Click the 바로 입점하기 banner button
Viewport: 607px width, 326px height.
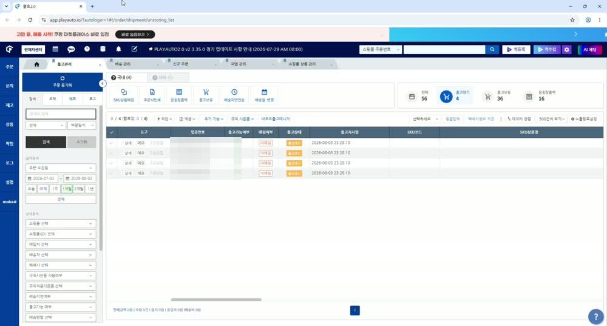[135, 35]
